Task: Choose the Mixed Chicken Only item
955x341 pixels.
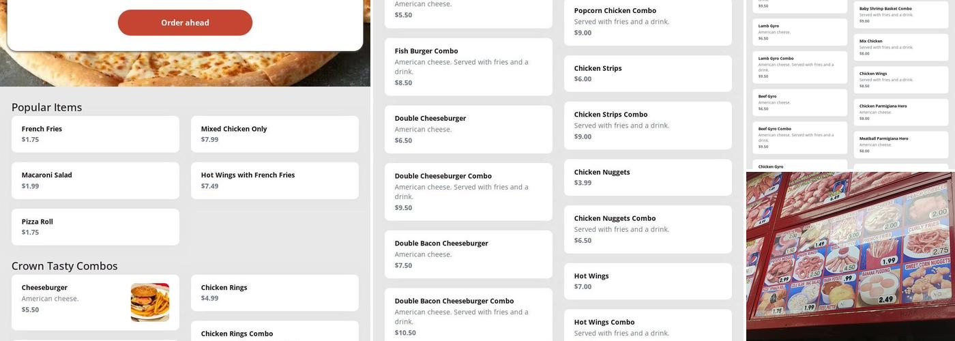Action: (274, 134)
